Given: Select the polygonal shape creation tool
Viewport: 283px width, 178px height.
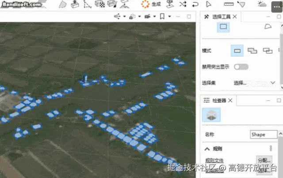Looking at the screenshot, I should click(x=63, y=4).
